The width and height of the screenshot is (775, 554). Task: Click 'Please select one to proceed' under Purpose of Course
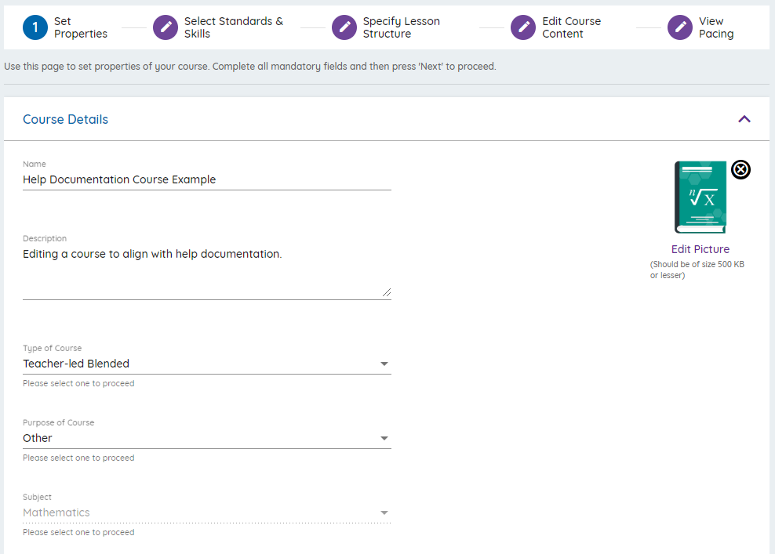(x=78, y=458)
